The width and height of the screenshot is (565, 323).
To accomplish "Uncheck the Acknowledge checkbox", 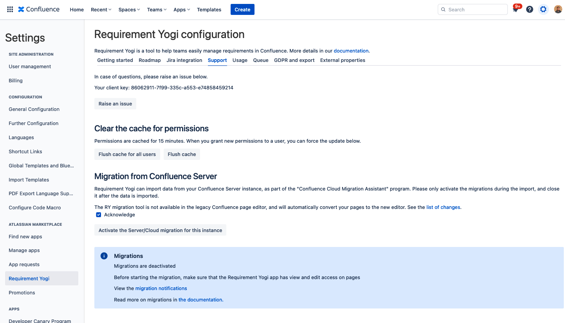I will [99, 215].
